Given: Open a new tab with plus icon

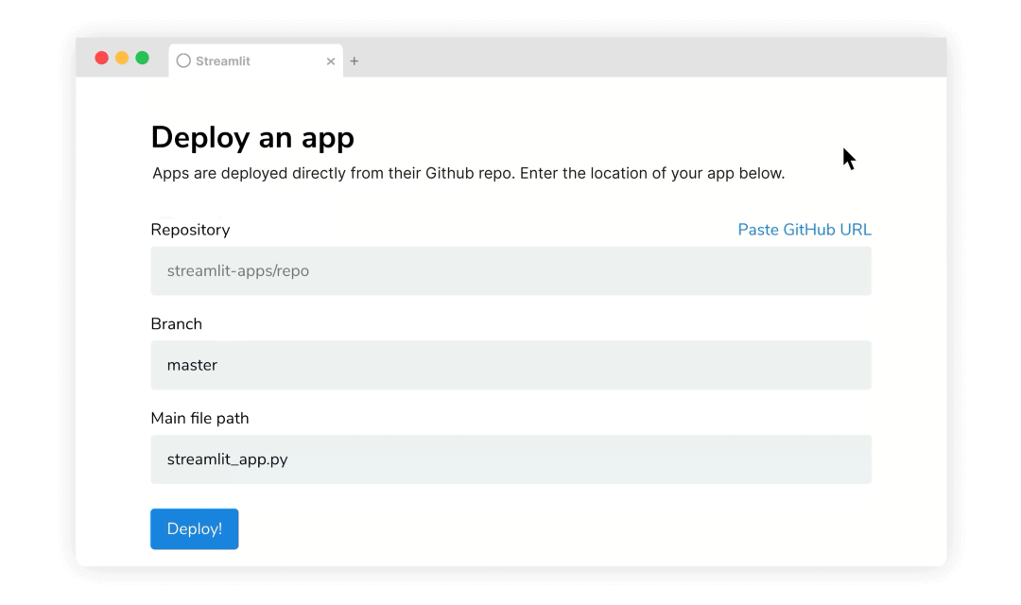Looking at the screenshot, I should 355,61.
